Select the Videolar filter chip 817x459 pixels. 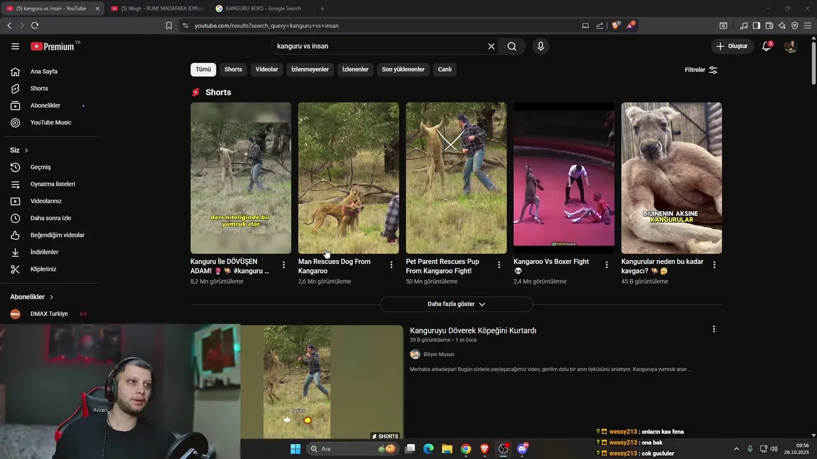pos(267,69)
